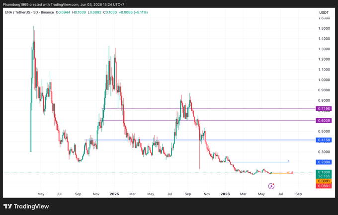Click the 0.9000 price axis label

324,90
